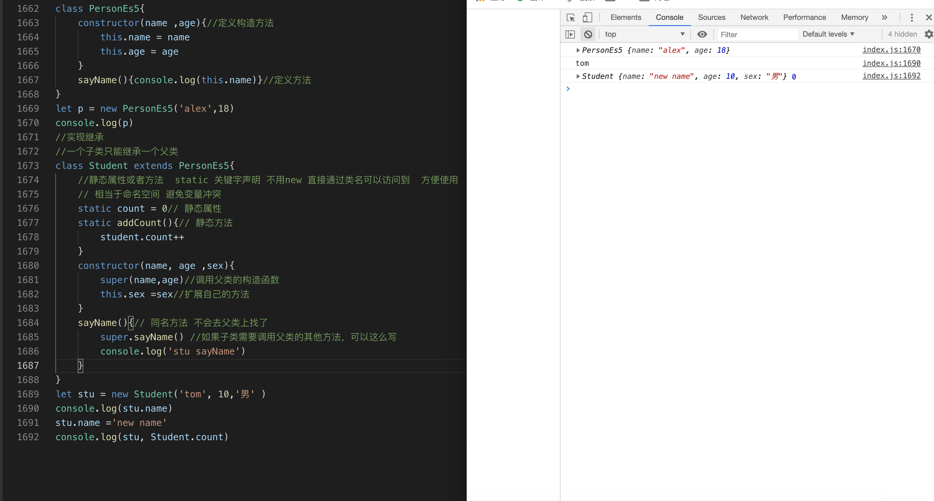Open DevTools three-dot customize menu
This screenshot has height=501, width=934.
pos(912,17)
